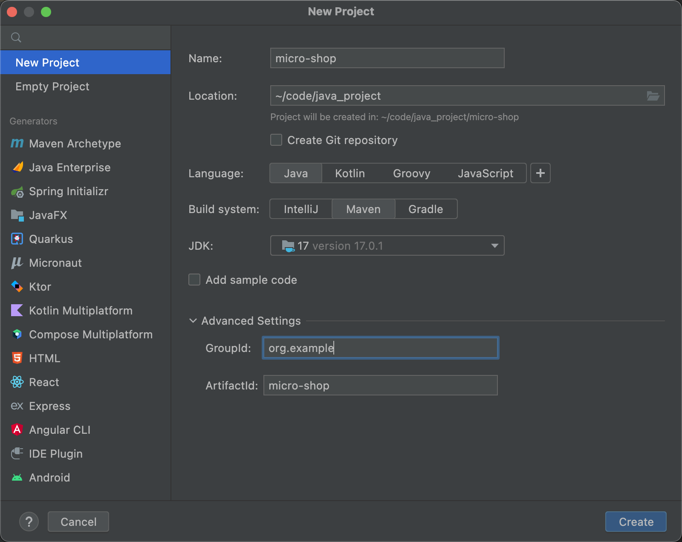Add another language with plus button

coord(540,173)
